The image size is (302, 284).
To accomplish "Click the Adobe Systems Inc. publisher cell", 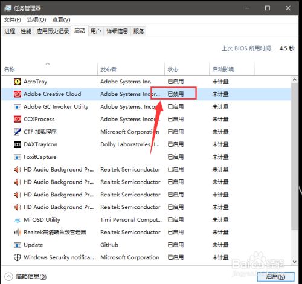I will click(x=126, y=82).
